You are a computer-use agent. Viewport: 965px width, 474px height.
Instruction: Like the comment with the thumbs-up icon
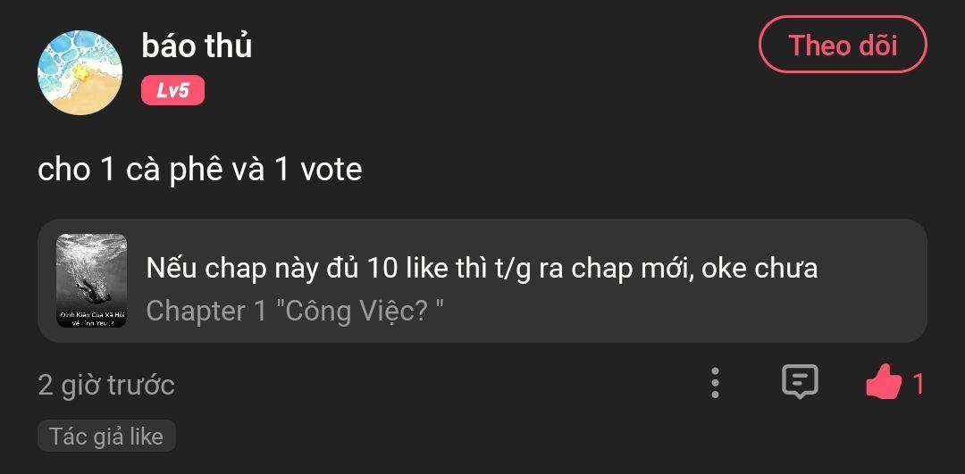[884, 382]
